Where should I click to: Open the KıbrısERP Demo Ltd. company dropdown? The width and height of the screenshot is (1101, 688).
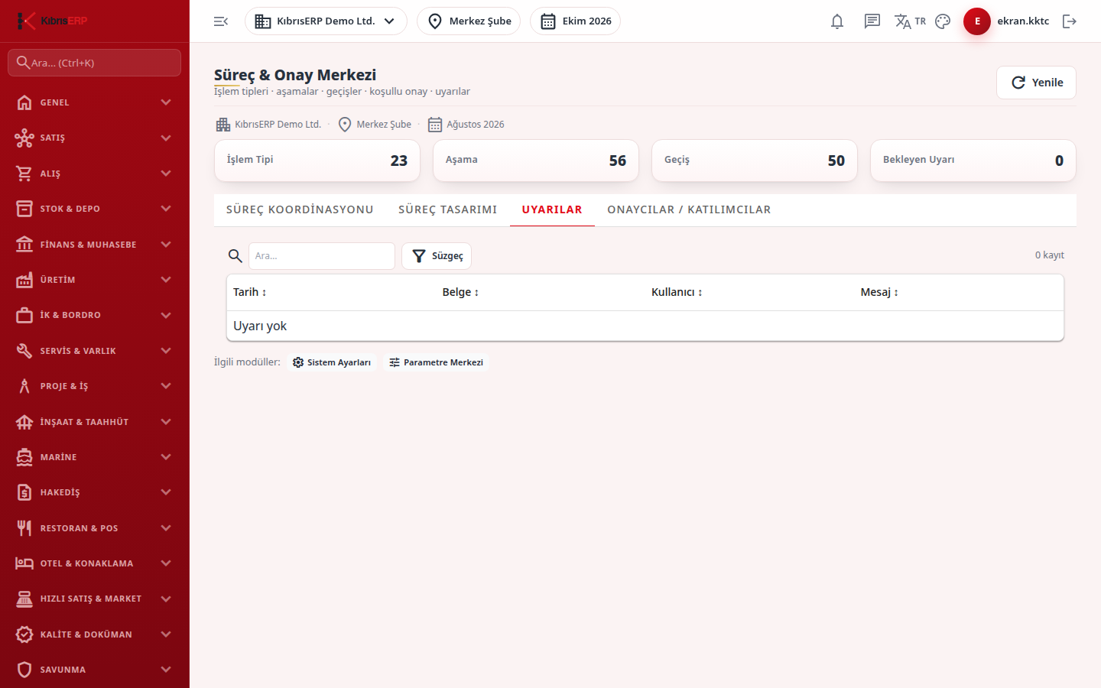(326, 21)
